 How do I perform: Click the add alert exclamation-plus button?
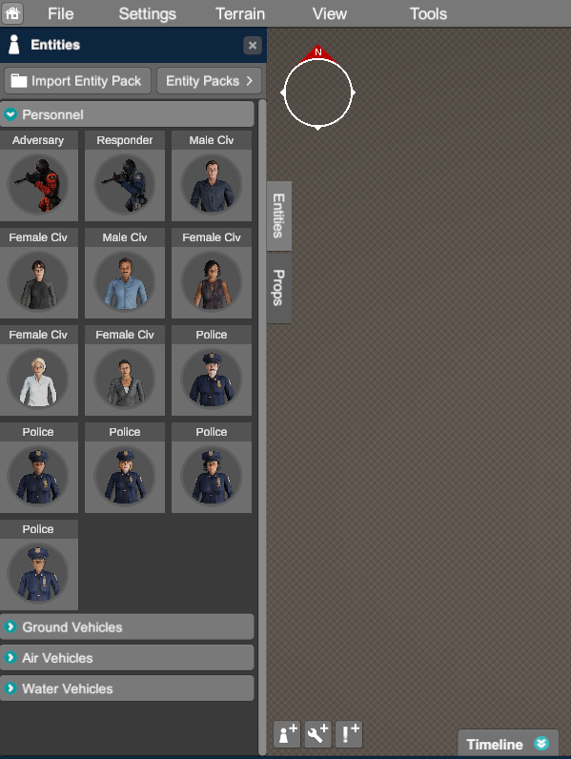click(349, 734)
